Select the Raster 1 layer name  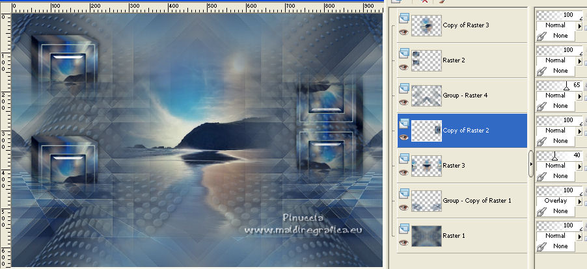click(454, 236)
